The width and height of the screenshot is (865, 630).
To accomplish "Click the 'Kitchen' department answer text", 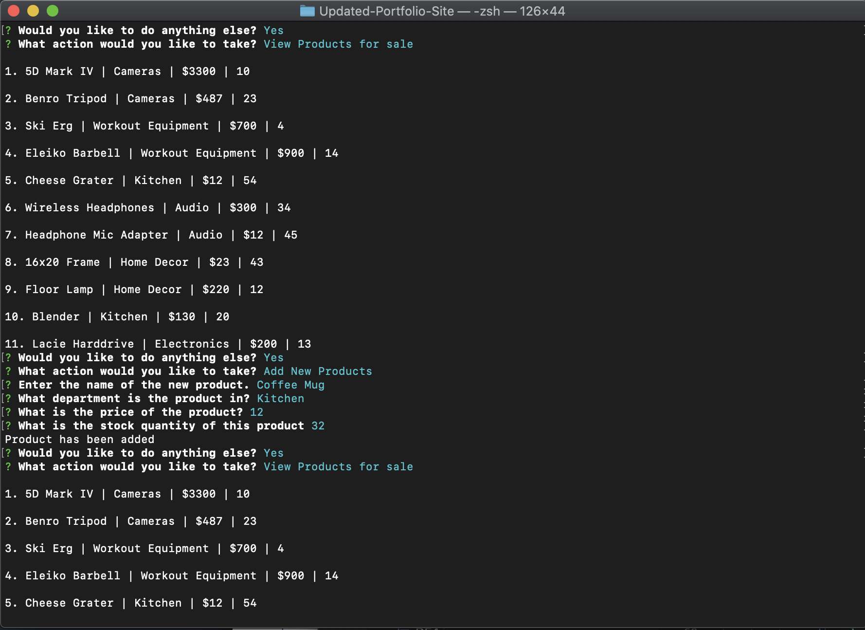I will pyautogui.click(x=280, y=398).
